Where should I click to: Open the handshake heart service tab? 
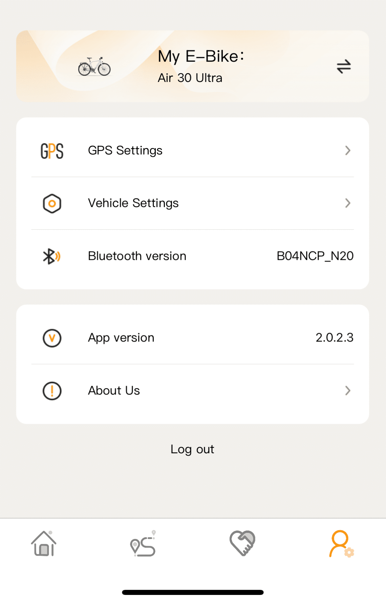pyautogui.click(x=242, y=543)
